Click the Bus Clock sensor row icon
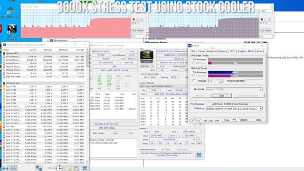The width and height of the screenshot is (304, 171). pyautogui.click(x=4, y=126)
